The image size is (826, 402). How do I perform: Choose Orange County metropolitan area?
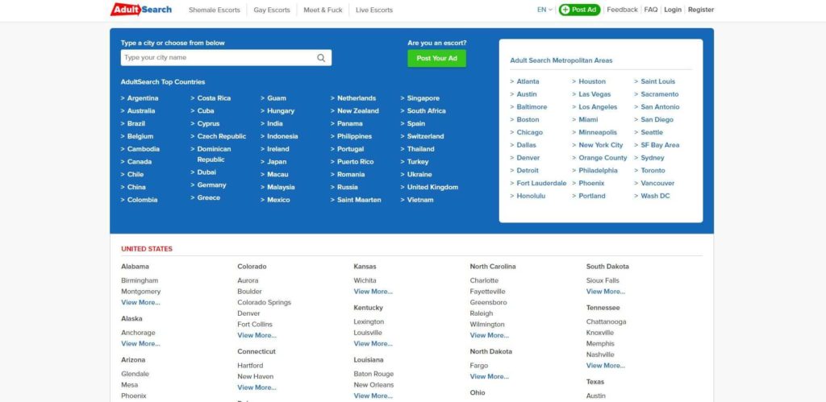click(603, 158)
